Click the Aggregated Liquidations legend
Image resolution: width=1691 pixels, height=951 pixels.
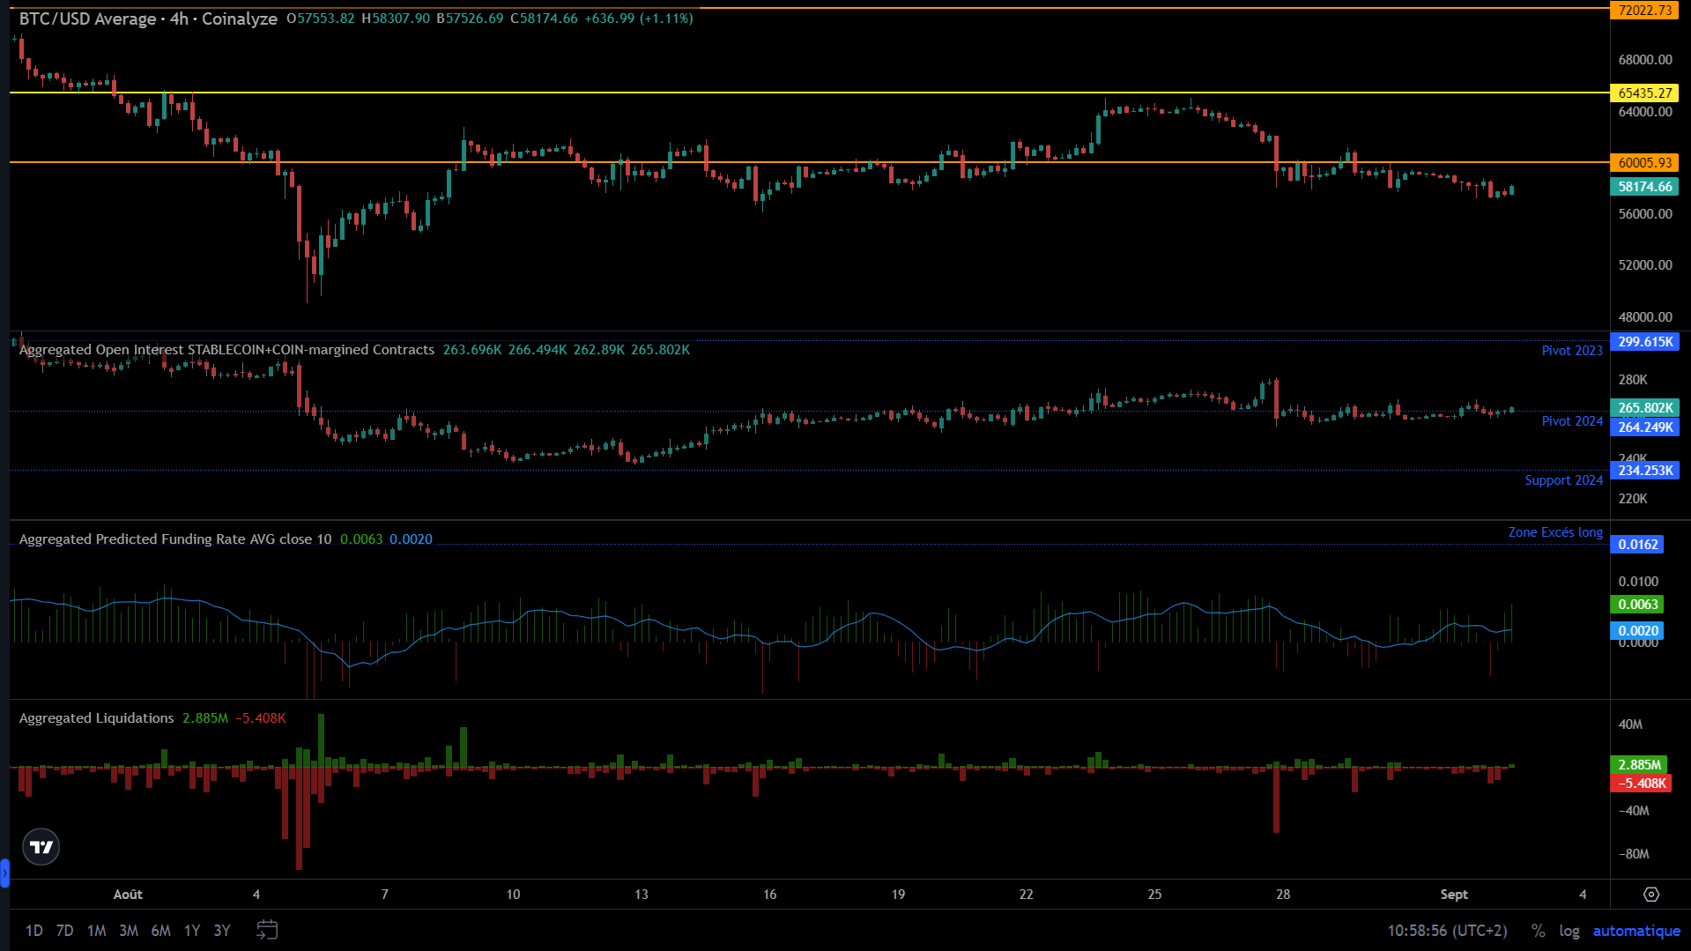(x=95, y=717)
